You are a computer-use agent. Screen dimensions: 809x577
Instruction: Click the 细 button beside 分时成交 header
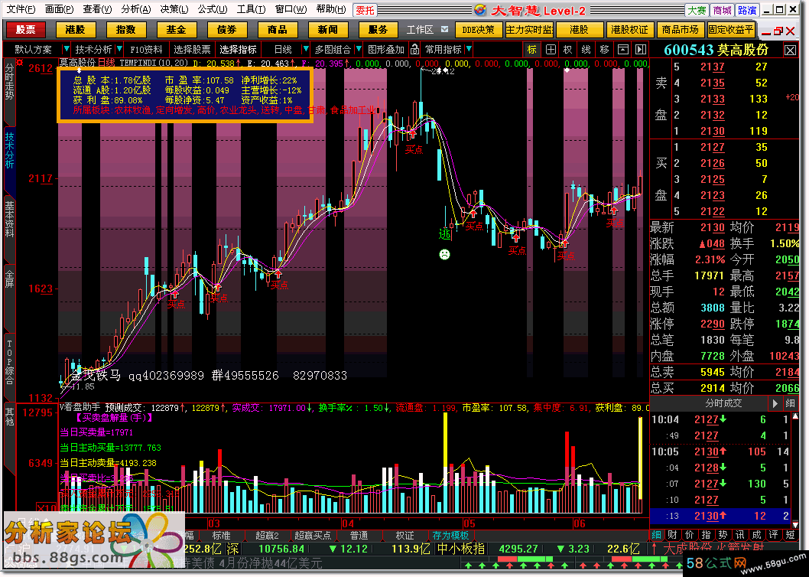790,403
